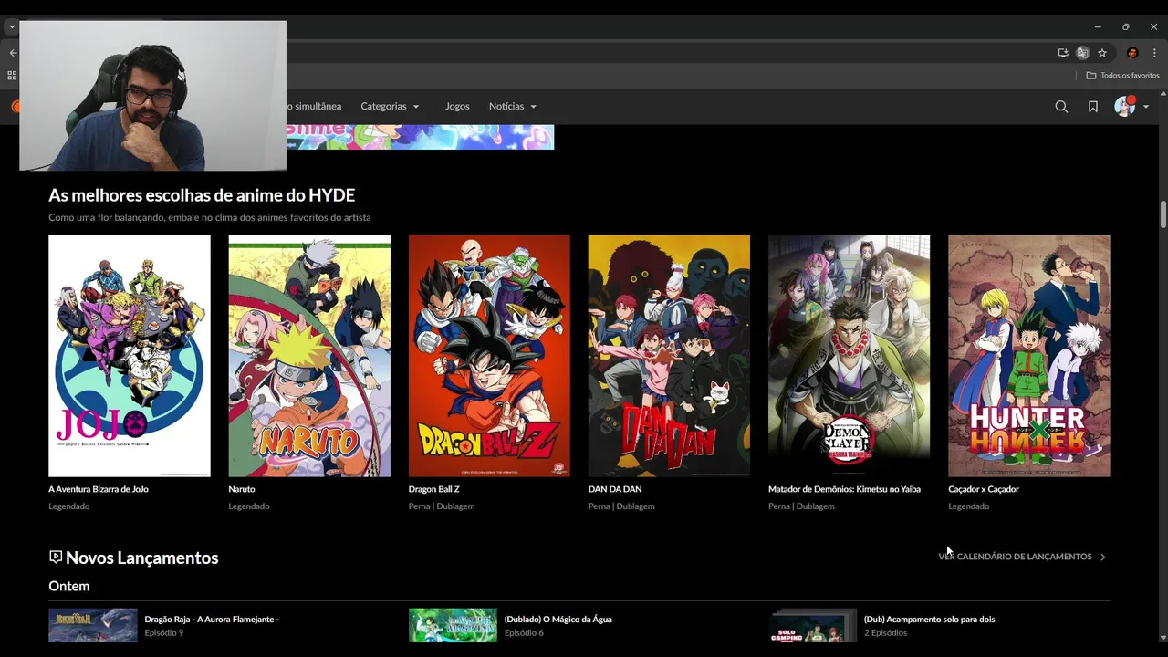Click the scrollbar up arrow
This screenshot has width=1168, height=657.
tap(1163, 94)
